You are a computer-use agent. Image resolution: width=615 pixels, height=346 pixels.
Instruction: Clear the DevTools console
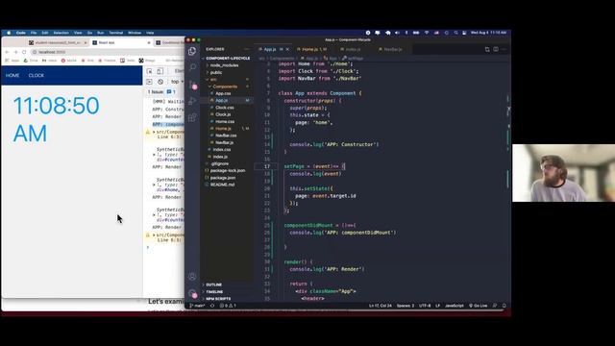(x=160, y=82)
